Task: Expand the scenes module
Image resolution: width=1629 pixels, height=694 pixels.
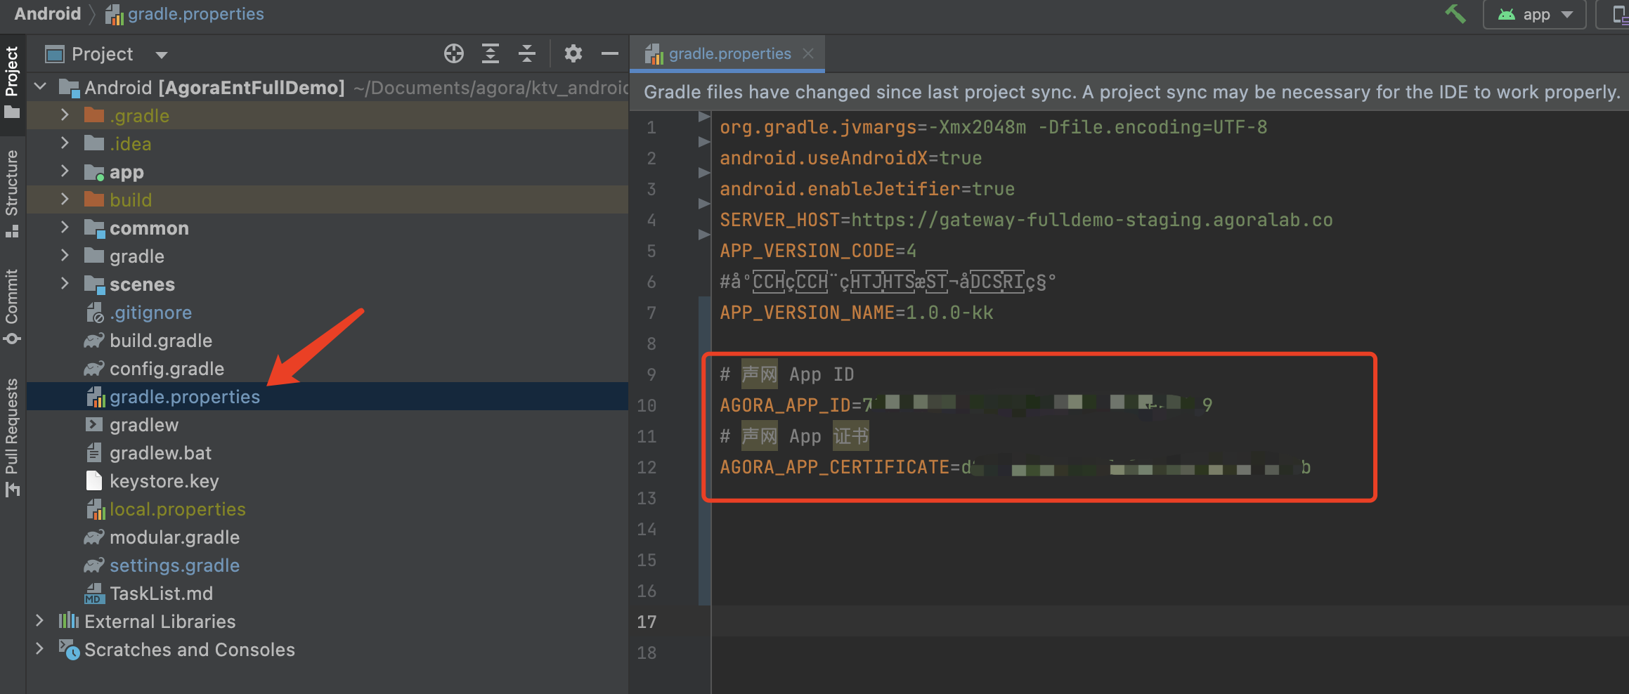Action: point(65,284)
